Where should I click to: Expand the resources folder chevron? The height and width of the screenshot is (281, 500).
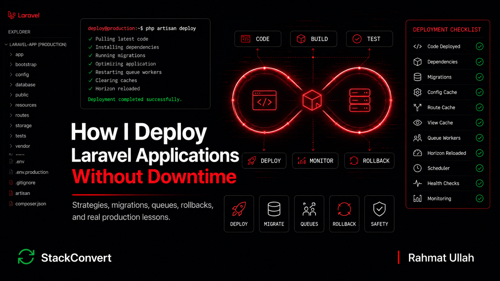click(11, 105)
